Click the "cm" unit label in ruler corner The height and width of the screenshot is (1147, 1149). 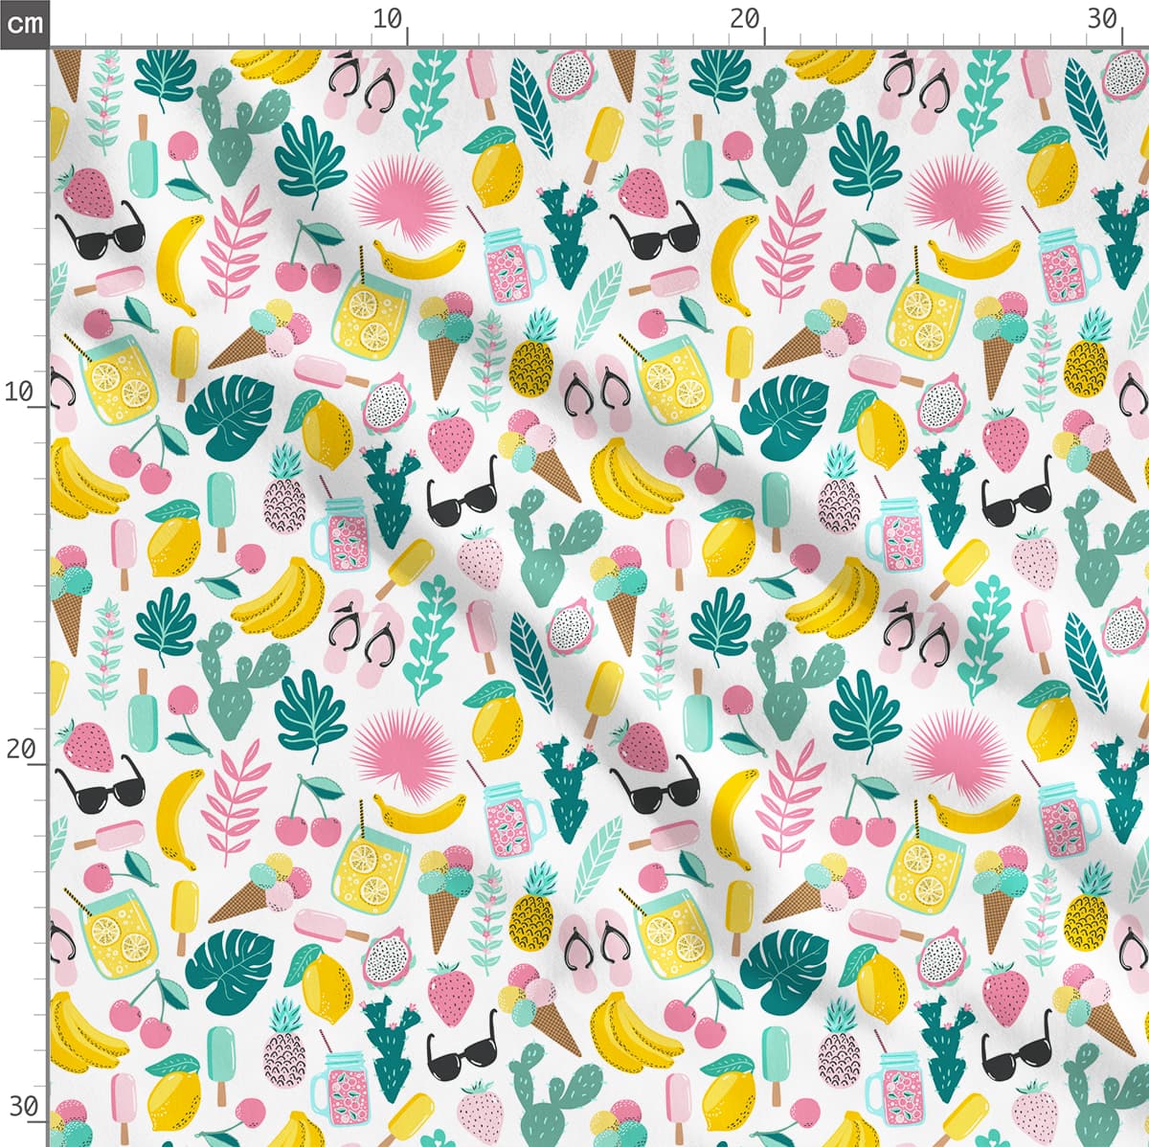[x=24, y=23]
